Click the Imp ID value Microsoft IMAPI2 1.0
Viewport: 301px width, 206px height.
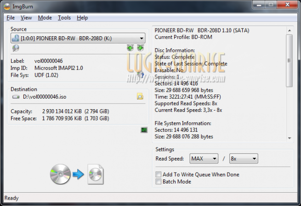point(59,68)
